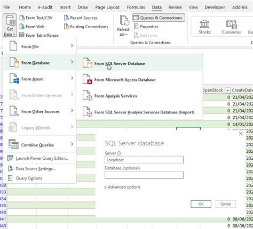Expand Advanced options in SQL dialog
The width and height of the screenshot is (253, 229).
point(123,187)
